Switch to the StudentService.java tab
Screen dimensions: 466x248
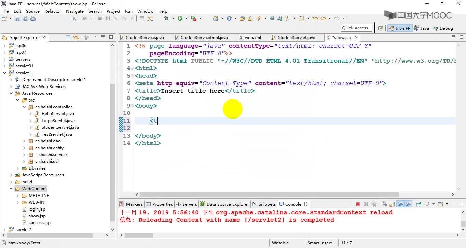click(x=145, y=38)
